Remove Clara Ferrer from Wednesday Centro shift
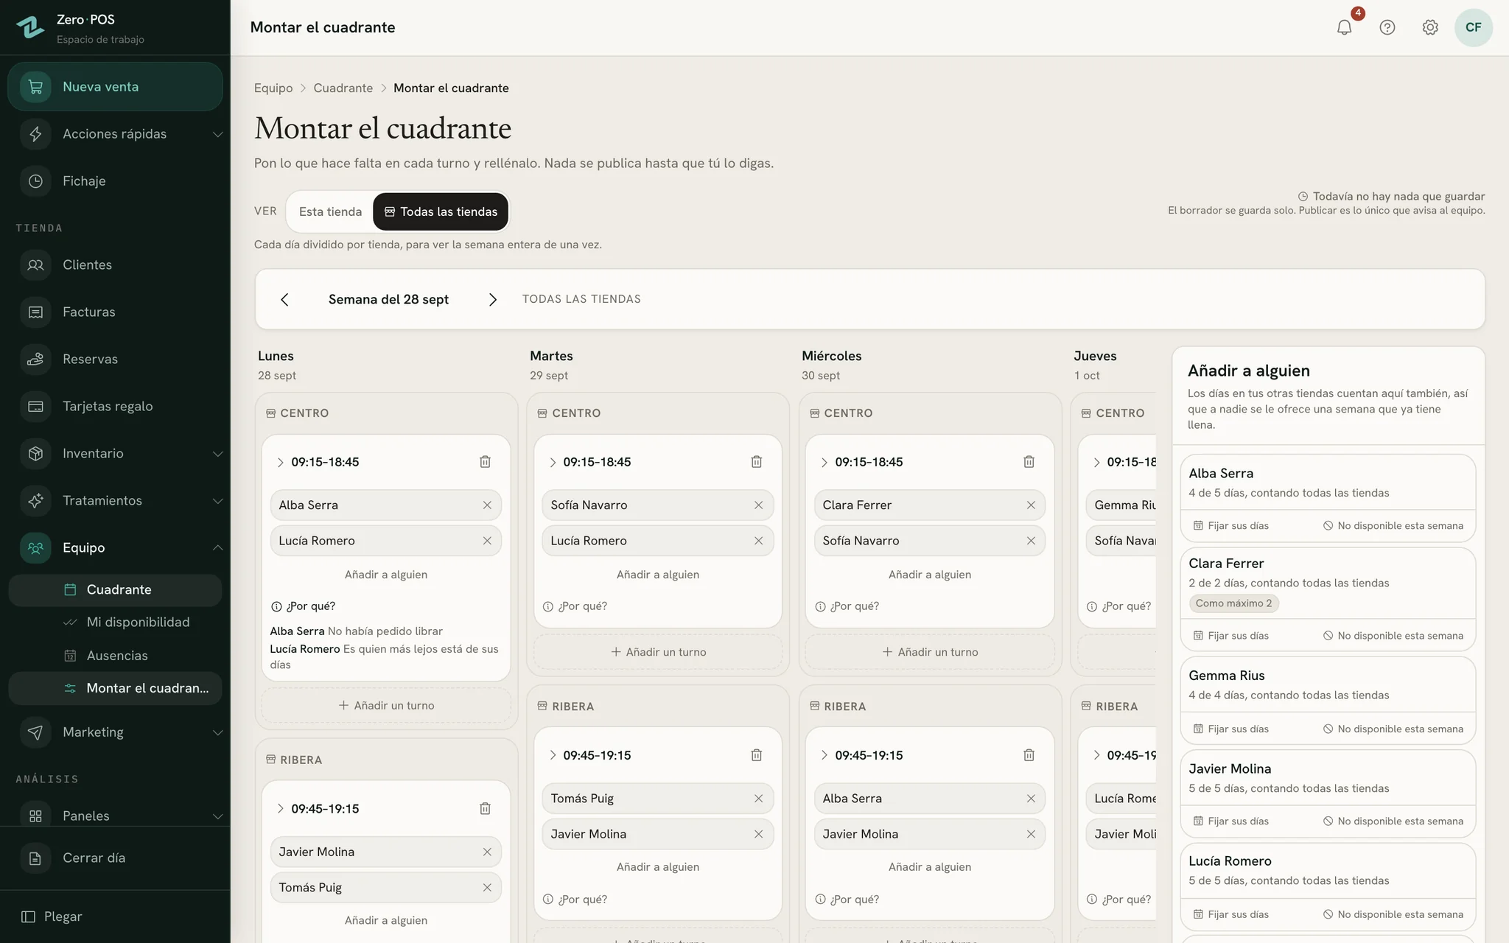 pos(1031,505)
